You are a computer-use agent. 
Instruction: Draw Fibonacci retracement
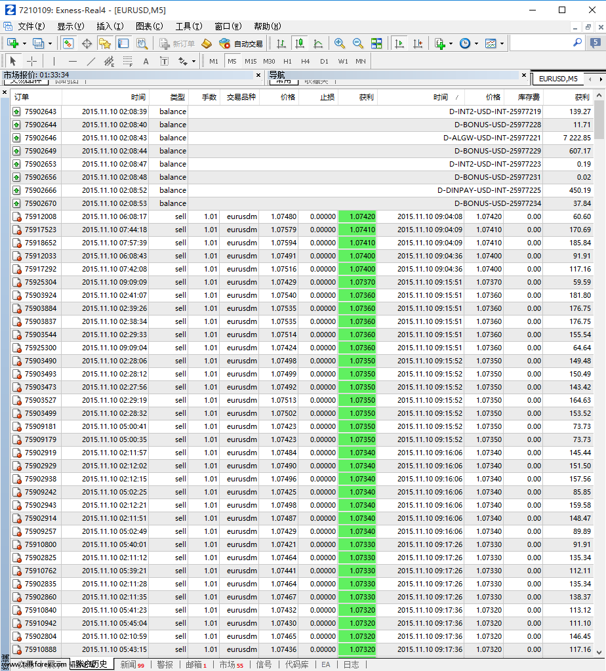click(127, 61)
